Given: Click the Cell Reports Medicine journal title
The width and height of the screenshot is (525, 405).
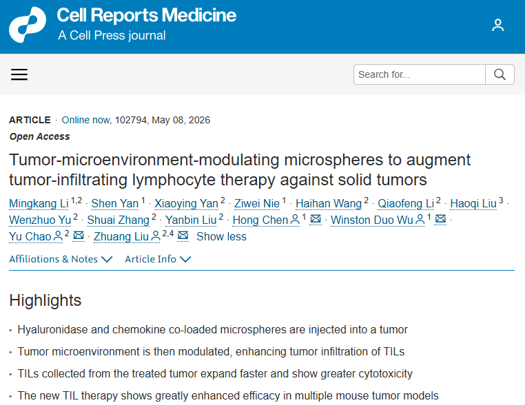Looking at the screenshot, I should (146, 15).
